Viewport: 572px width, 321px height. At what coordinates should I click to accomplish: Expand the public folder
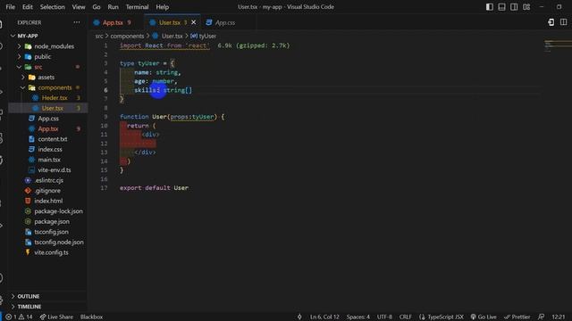(x=20, y=57)
